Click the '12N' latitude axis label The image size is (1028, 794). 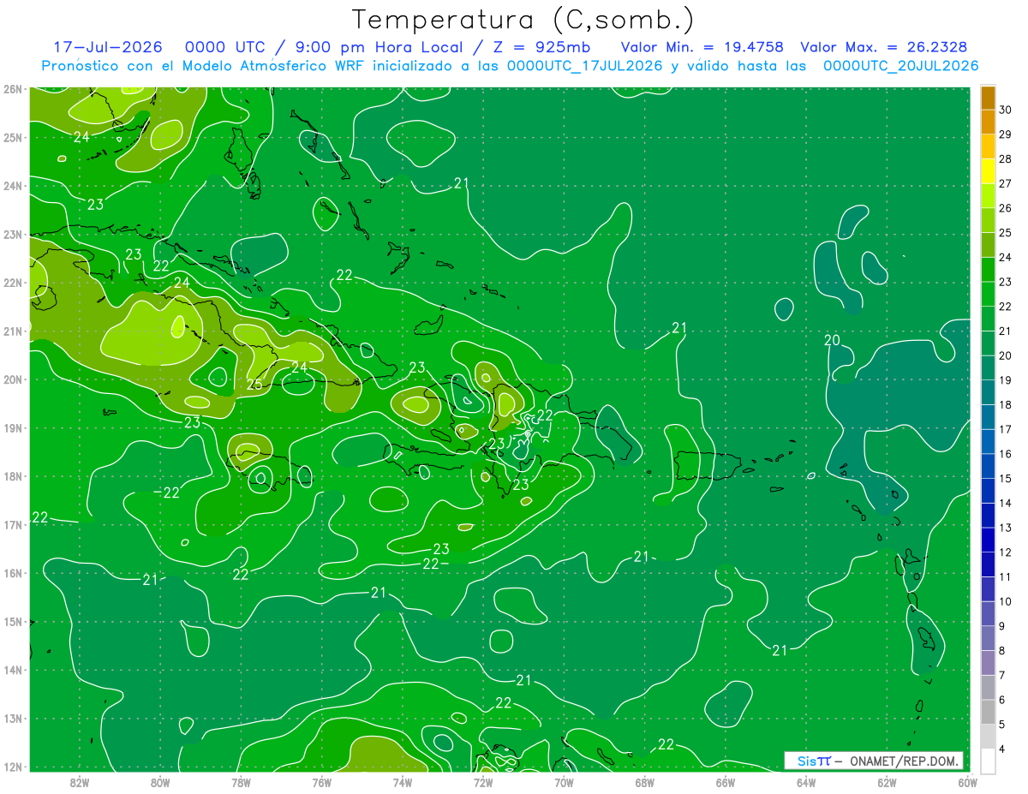12,767
